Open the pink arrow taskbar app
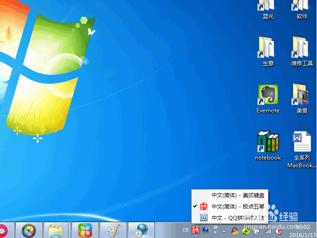 pyautogui.click(x=3, y=231)
